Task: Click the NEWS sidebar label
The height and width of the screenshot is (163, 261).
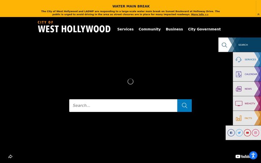Action: 248,89
